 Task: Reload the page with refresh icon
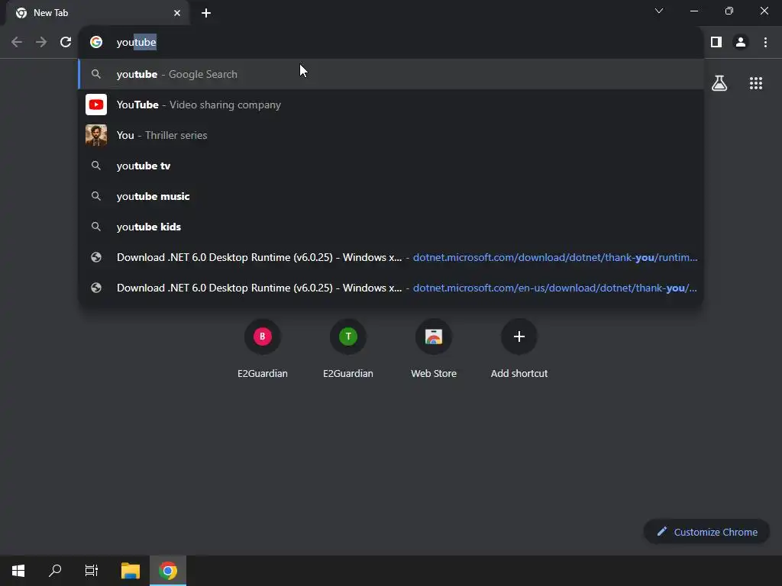pyautogui.click(x=66, y=43)
